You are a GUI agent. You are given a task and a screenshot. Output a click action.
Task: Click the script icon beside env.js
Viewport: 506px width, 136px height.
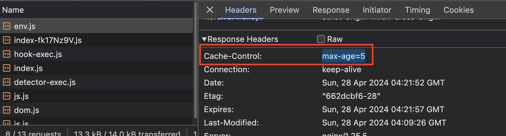click(x=6, y=26)
